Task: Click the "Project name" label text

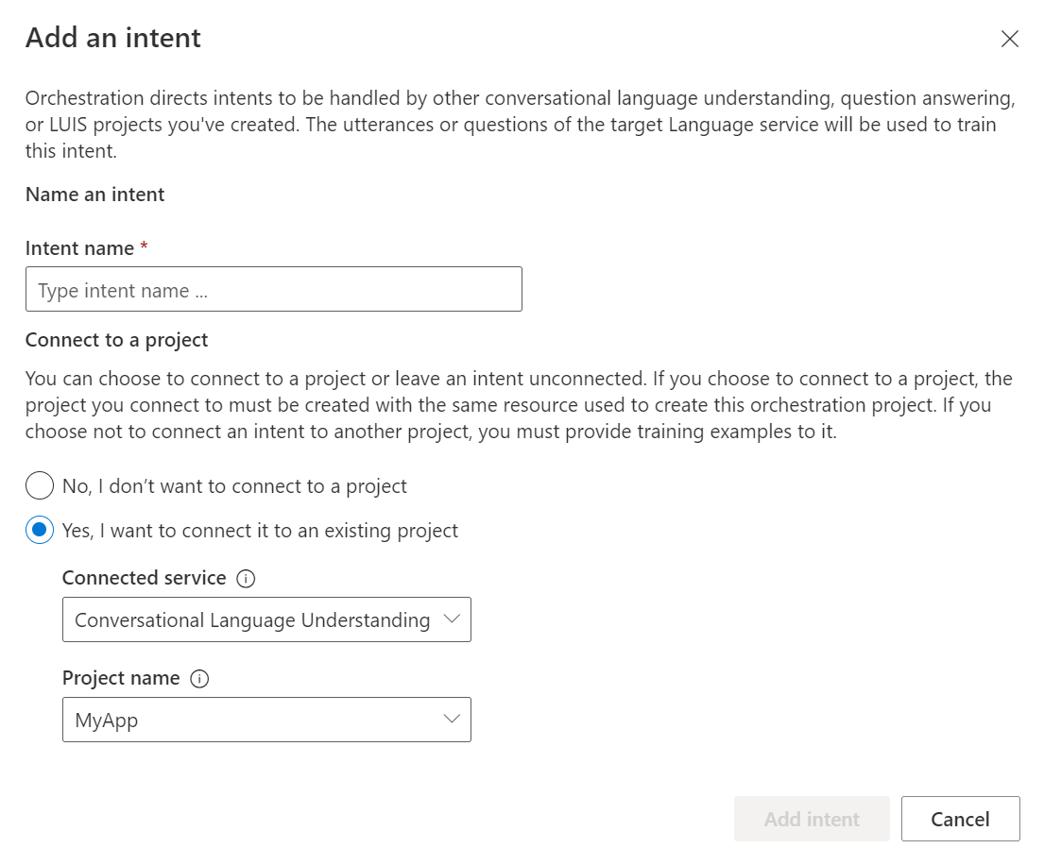Action: [121, 678]
